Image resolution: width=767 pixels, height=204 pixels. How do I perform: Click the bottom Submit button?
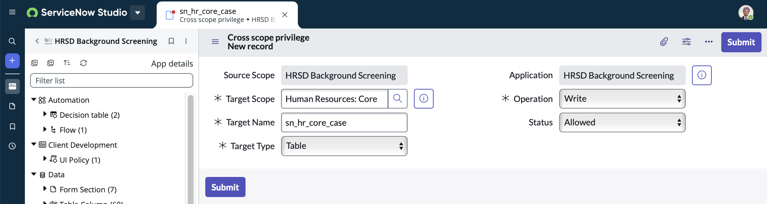pyautogui.click(x=225, y=187)
